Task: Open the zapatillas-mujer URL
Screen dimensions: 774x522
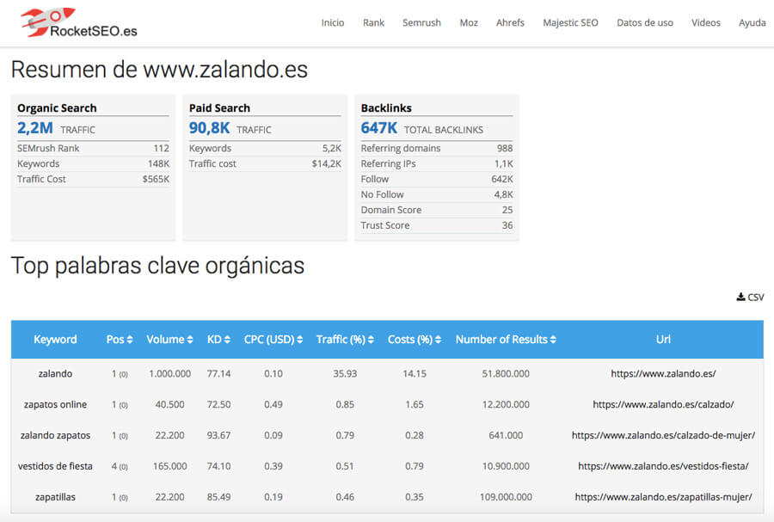Action: pos(663,497)
